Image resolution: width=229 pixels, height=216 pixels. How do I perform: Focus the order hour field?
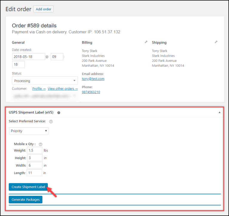click(57, 56)
